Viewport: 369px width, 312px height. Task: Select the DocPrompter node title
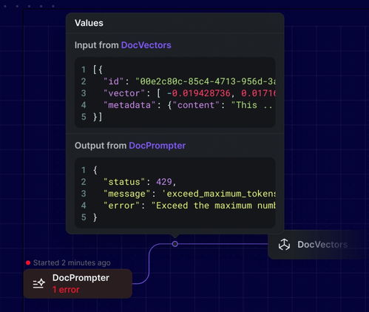tap(81, 278)
